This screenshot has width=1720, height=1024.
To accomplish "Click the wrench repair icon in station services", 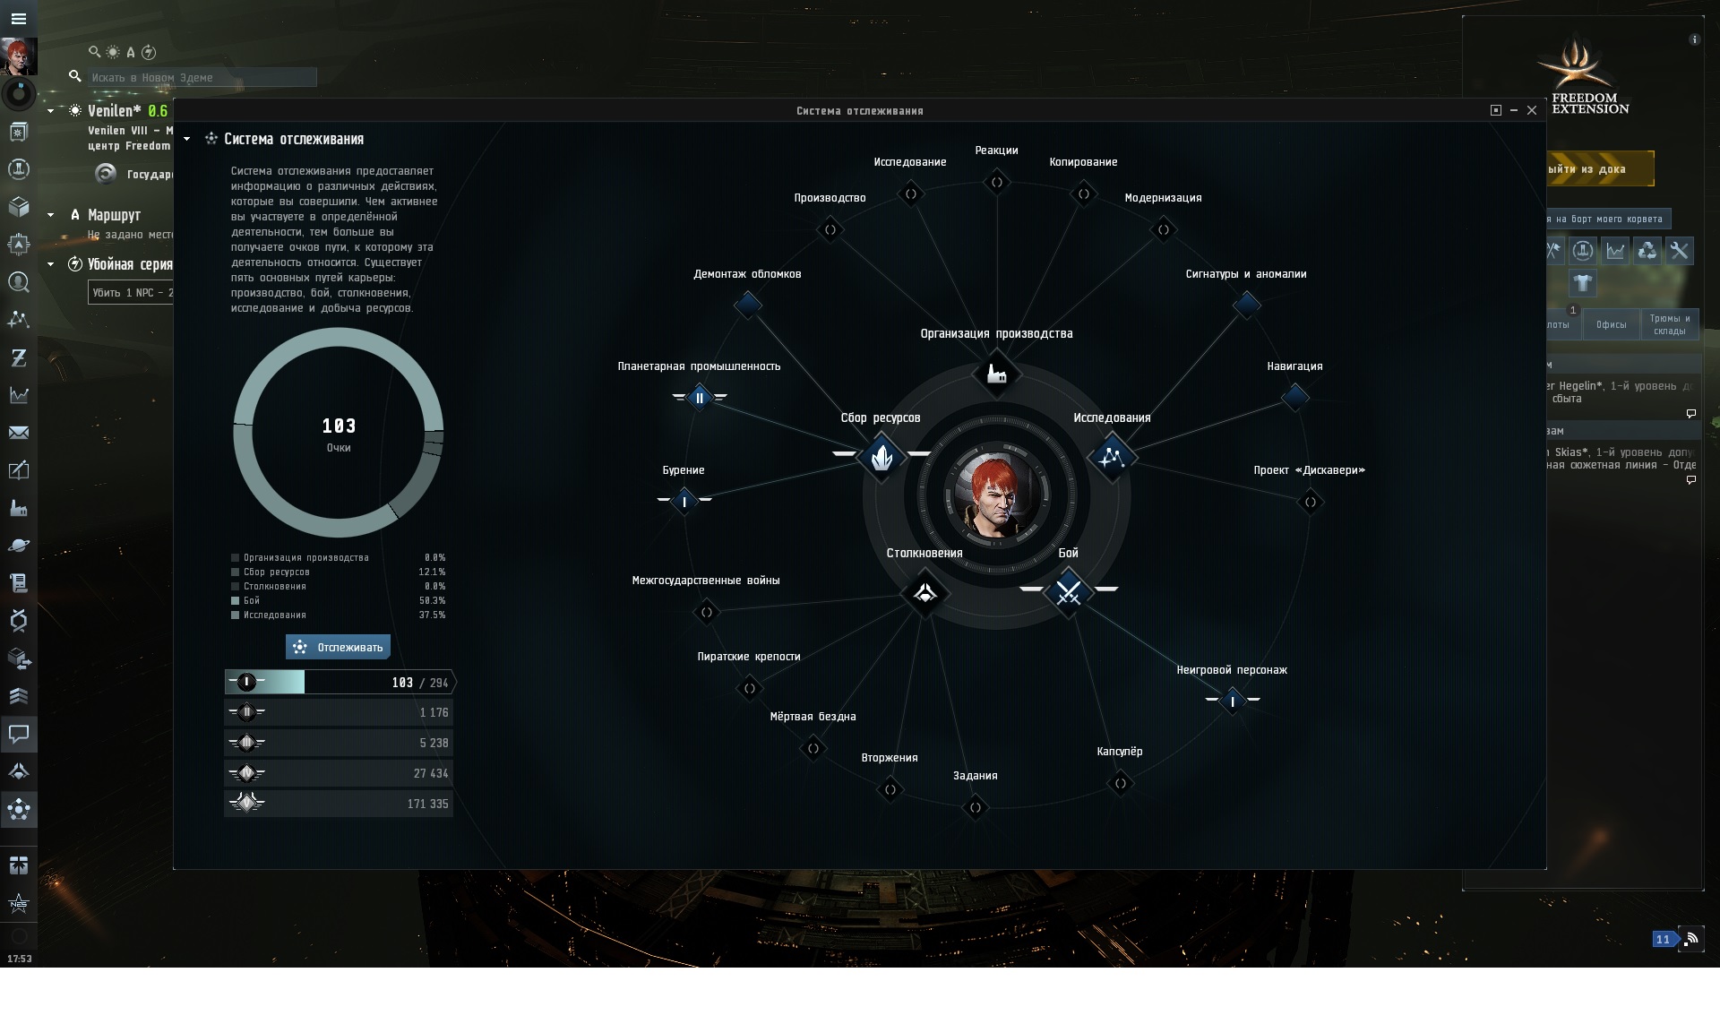I will coord(1679,251).
